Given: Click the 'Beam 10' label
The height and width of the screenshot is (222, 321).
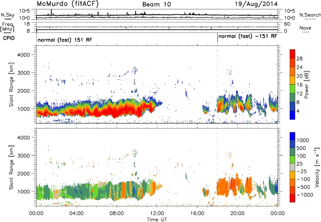Looking at the screenshot, I should coord(156,4).
